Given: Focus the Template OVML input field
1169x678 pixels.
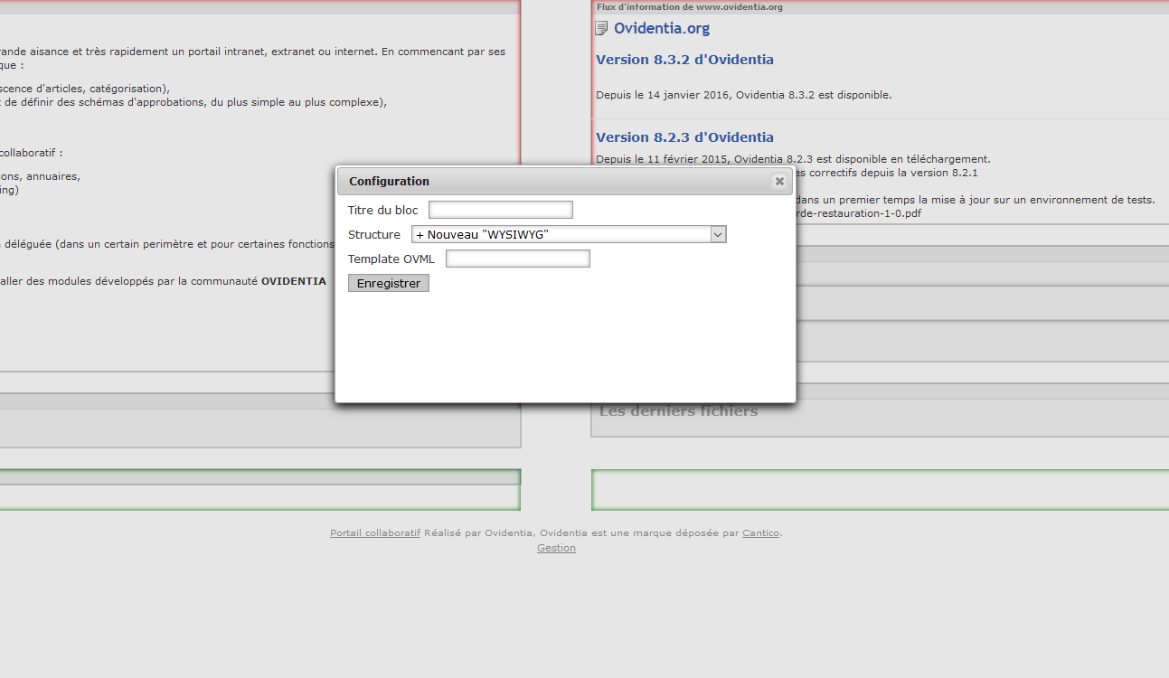Looking at the screenshot, I should 517,259.
